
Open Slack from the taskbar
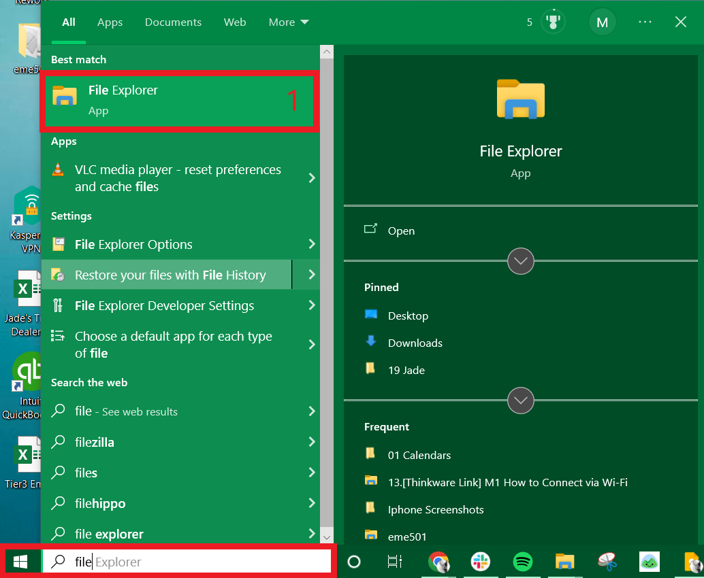point(481,562)
